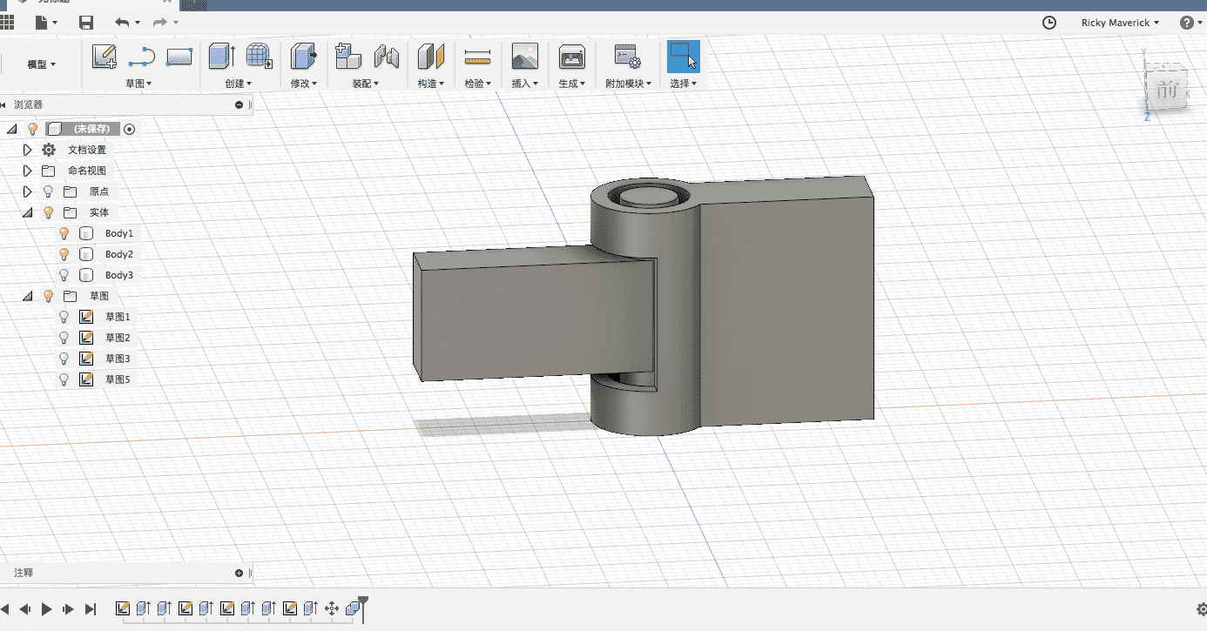This screenshot has height=631, width=1207.
Task: Select the Press Pull tool icon
Action: (x=303, y=57)
